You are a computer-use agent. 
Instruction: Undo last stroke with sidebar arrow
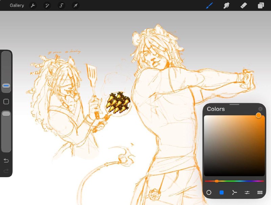tap(6, 161)
